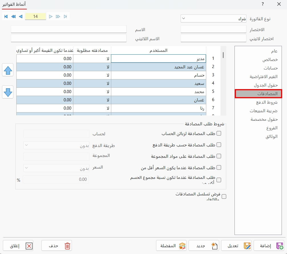Select the المصادقات sidebar tab
The width and height of the screenshot is (287, 254).
[258, 94]
